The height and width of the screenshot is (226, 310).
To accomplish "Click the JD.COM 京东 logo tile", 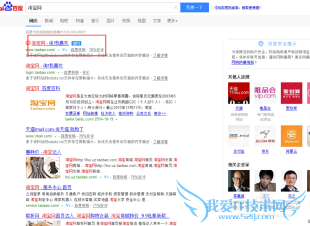I will click(265, 136).
